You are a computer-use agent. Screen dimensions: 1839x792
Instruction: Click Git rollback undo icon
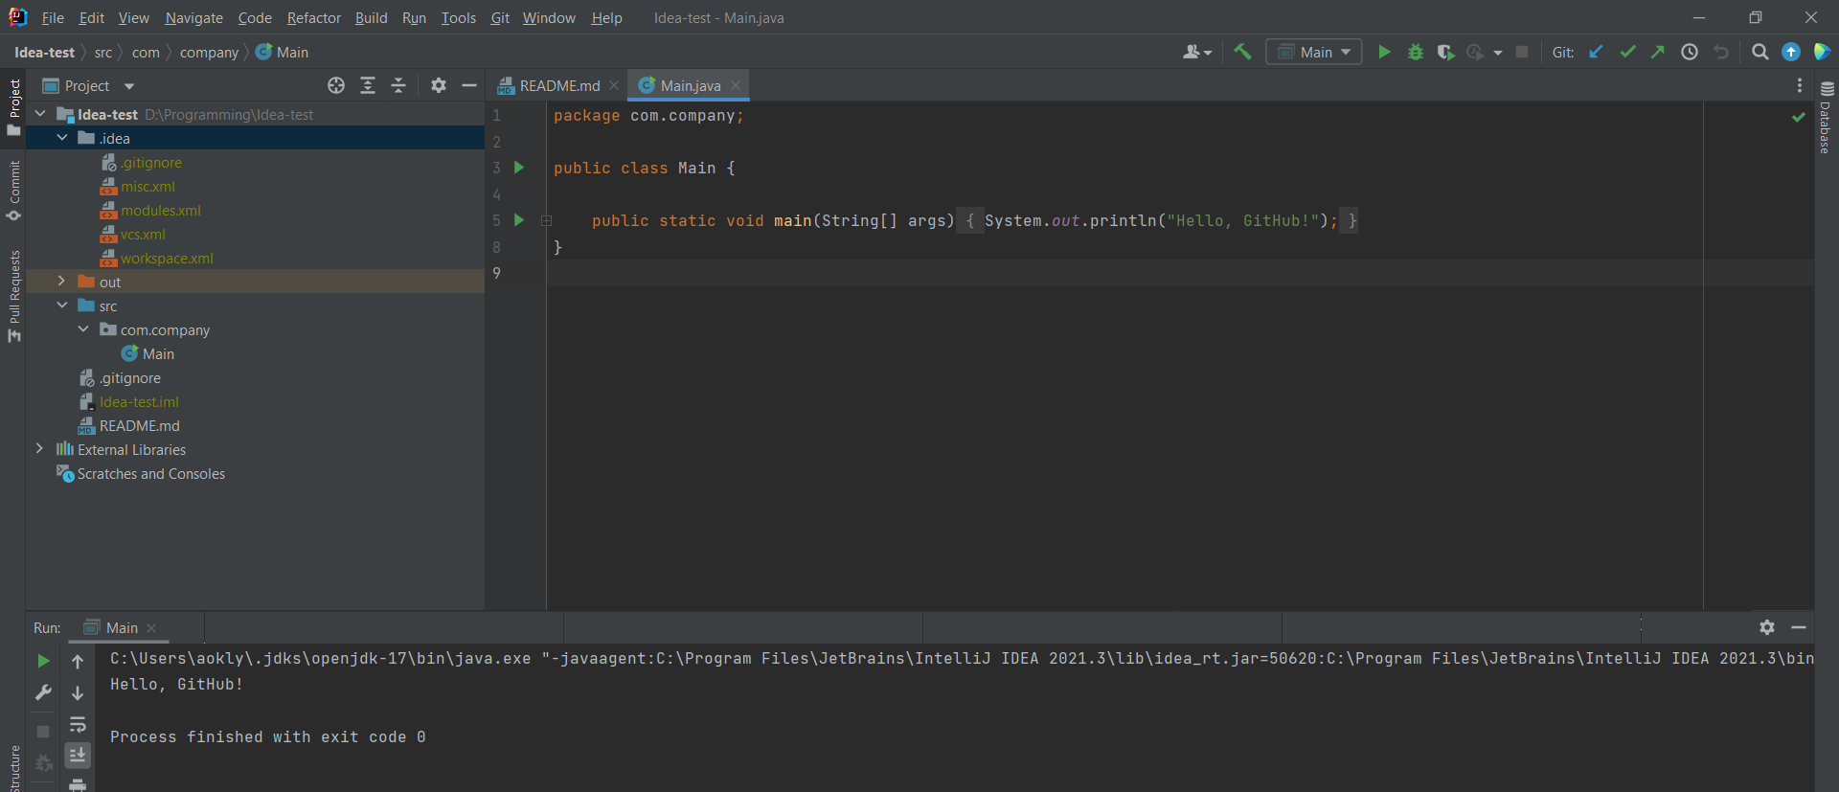click(x=1721, y=52)
